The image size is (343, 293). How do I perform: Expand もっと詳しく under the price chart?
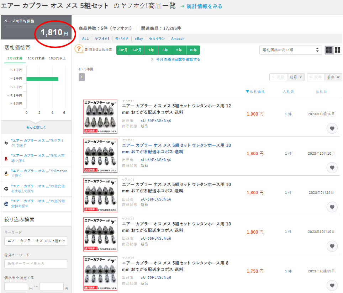36,127
